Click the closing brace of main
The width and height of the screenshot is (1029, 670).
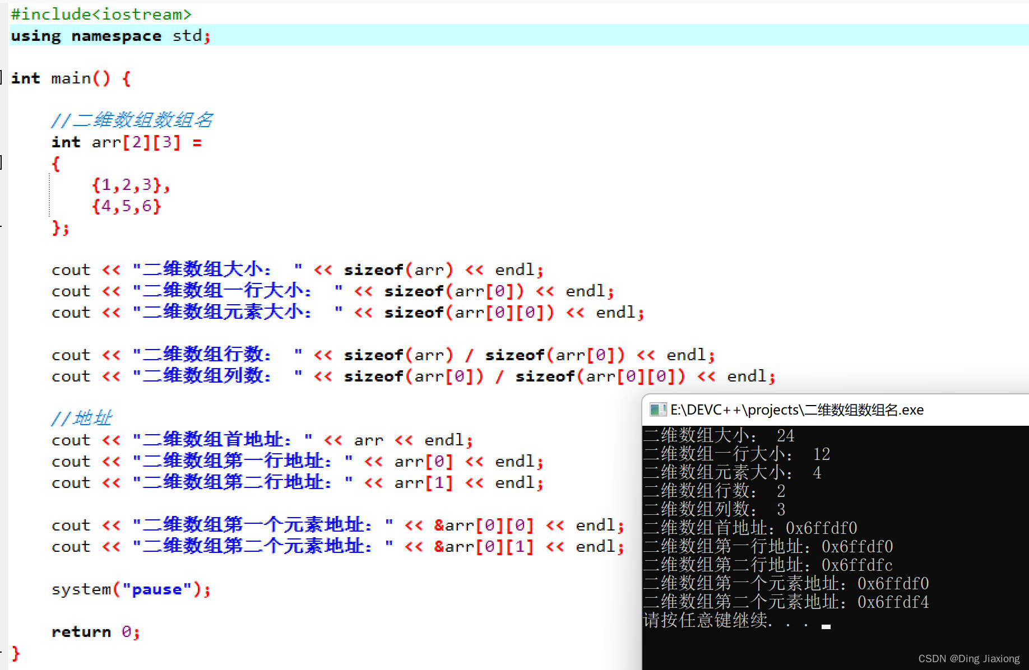(15, 653)
